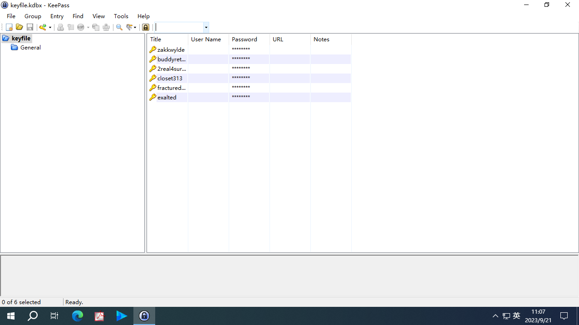Click the Save Database floppy icon
The height and width of the screenshot is (325, 579).
(x=30, y=27)
